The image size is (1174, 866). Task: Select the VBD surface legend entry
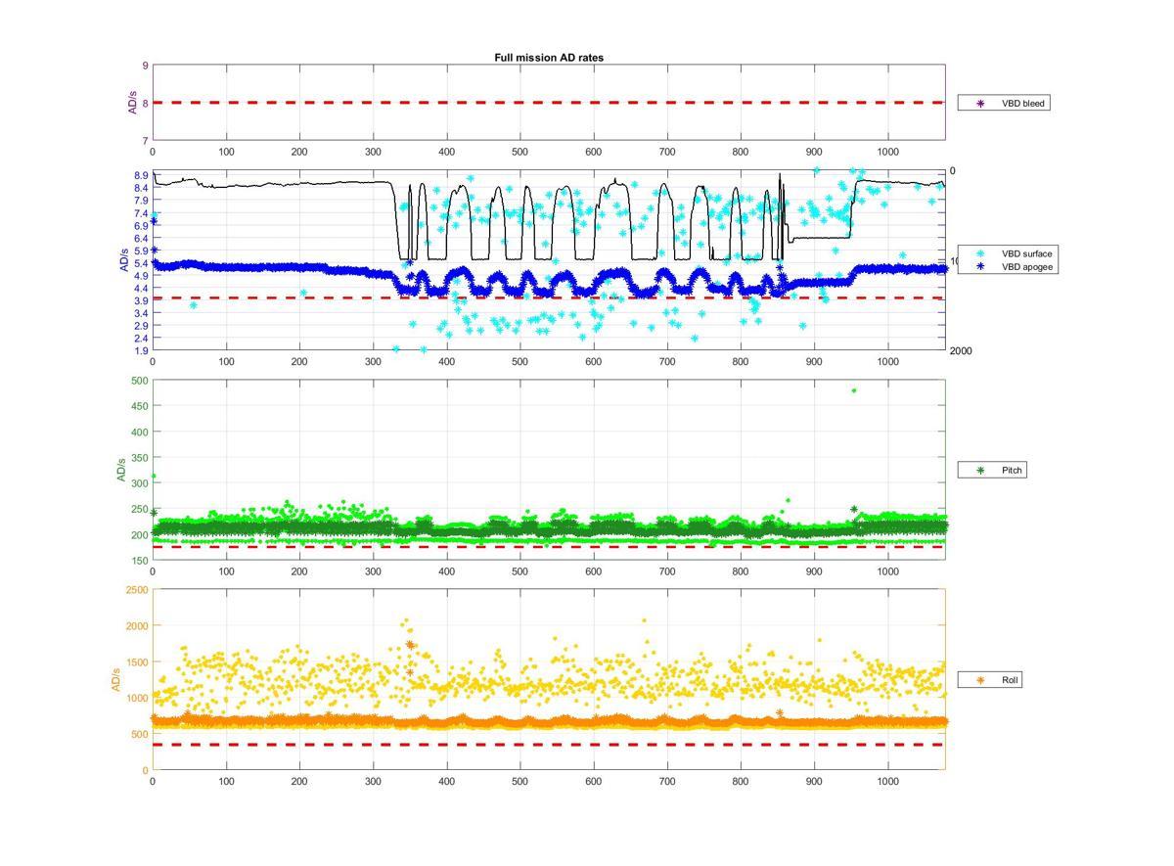(1008, 253)
